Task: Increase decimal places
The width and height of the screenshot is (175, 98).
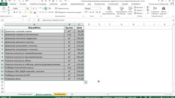Action: point(97,12)
